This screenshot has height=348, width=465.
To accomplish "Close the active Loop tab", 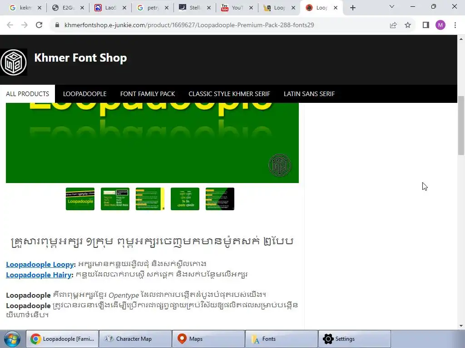I will coord(336,8).
